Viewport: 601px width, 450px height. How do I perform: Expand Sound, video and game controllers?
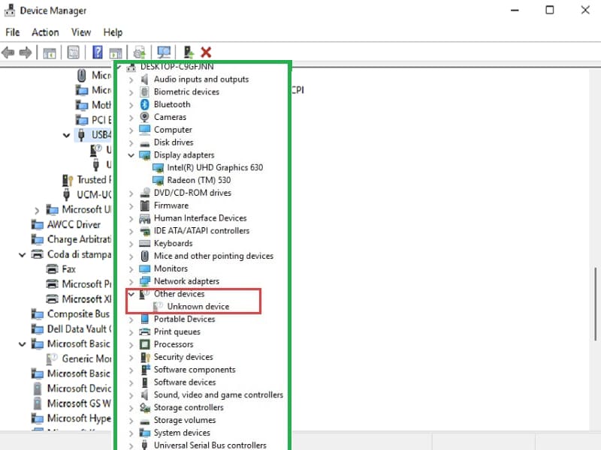point(131,395)
